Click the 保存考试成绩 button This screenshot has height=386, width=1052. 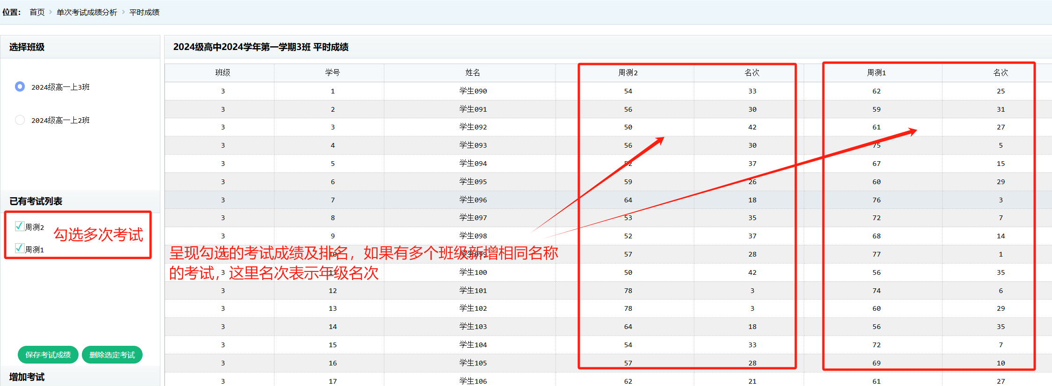click(x=48, y=355)
